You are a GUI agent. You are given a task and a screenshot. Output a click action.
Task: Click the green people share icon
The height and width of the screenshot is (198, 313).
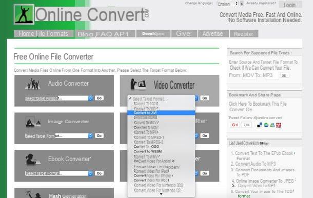pyautogui.click(x=272, y=125)
